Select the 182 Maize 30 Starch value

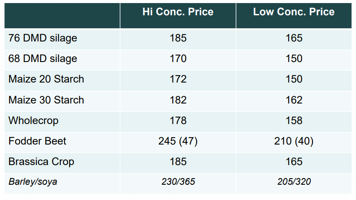pos(178,100)
